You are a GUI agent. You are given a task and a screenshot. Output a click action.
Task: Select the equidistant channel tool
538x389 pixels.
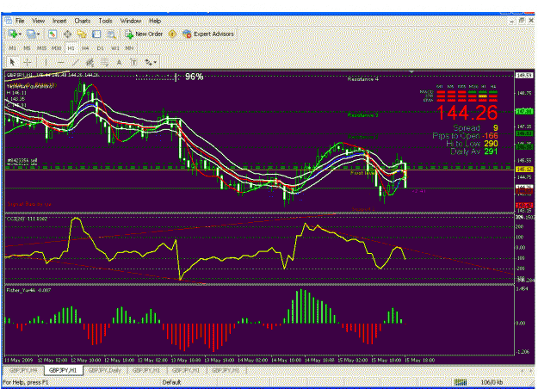tap(90, 62)
